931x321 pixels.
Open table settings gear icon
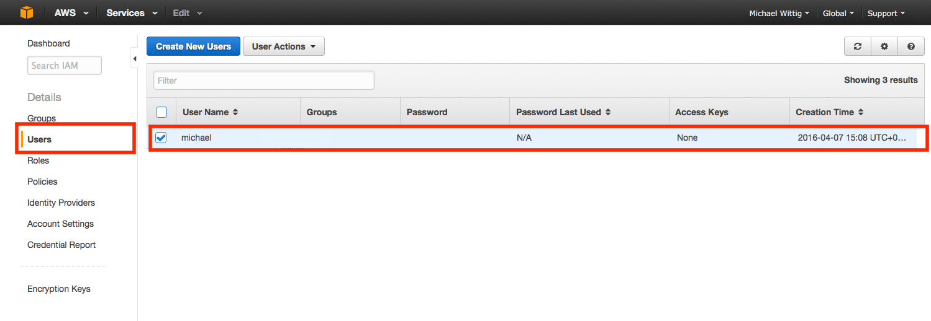(x=884, y=46)
